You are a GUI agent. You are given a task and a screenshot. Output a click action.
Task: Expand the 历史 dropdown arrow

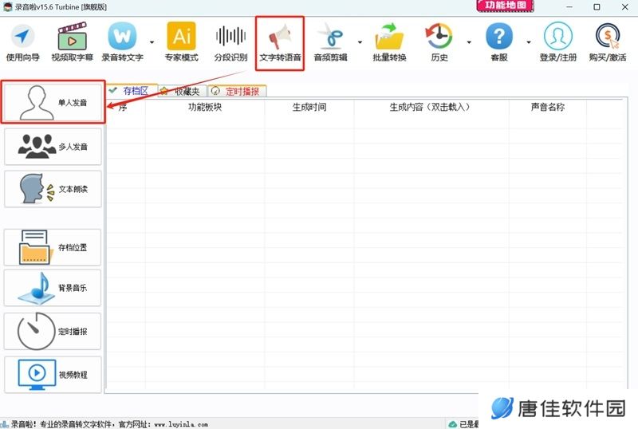tap(469, 42)
